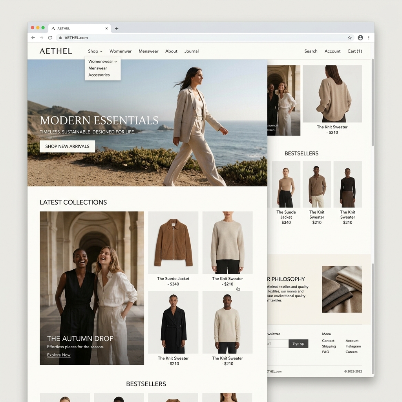This screenshot has height=402, width=402.
Task: Go back using the browser back arrow
Action: [33, 38]
